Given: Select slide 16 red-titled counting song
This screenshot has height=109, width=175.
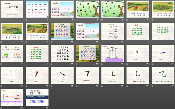Looking at the screenshot, I should point(37,53).
